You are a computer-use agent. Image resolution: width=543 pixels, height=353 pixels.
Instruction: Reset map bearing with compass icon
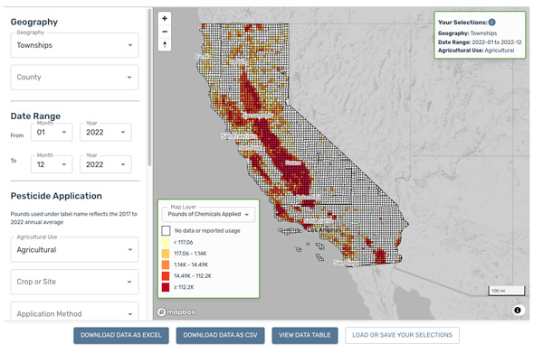[x=165, y=44]
